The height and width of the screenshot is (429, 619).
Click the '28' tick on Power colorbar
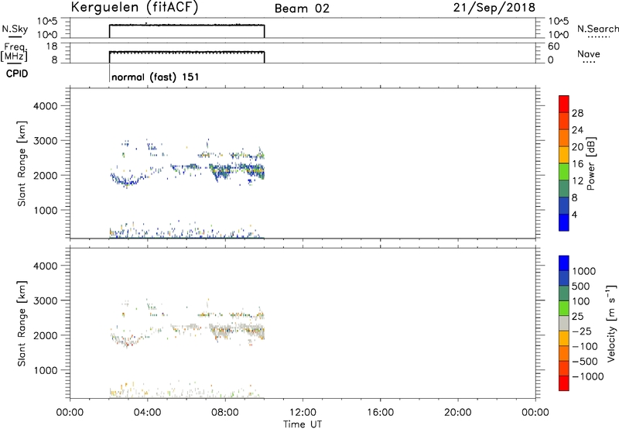[577, 113]
